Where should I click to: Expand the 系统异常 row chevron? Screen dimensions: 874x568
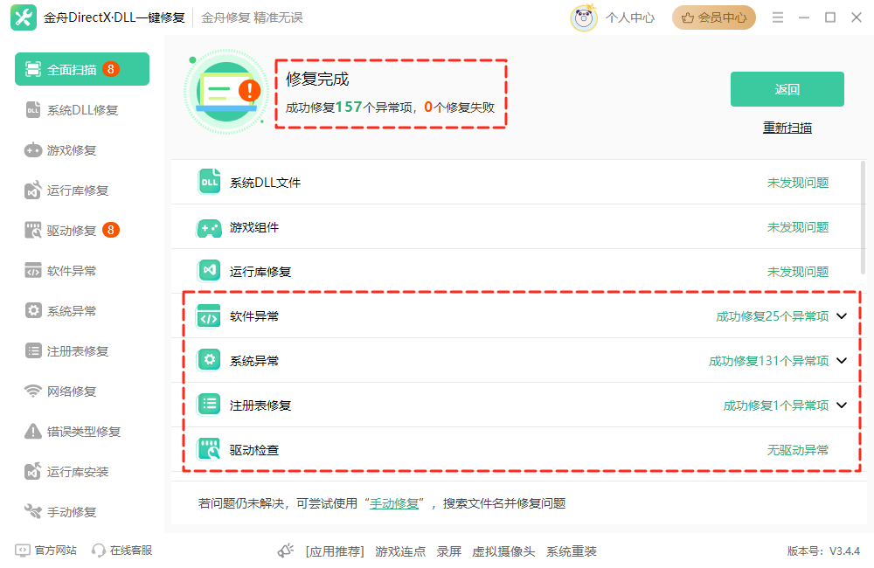(842, 361)
